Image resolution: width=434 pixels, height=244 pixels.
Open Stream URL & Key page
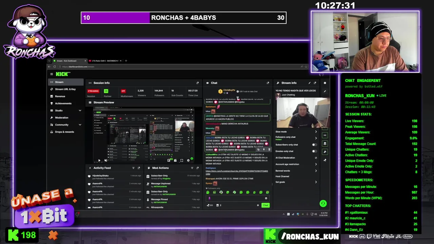(x=66, y=89)
